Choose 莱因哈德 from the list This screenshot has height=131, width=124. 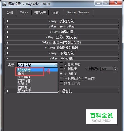point(37,91)
